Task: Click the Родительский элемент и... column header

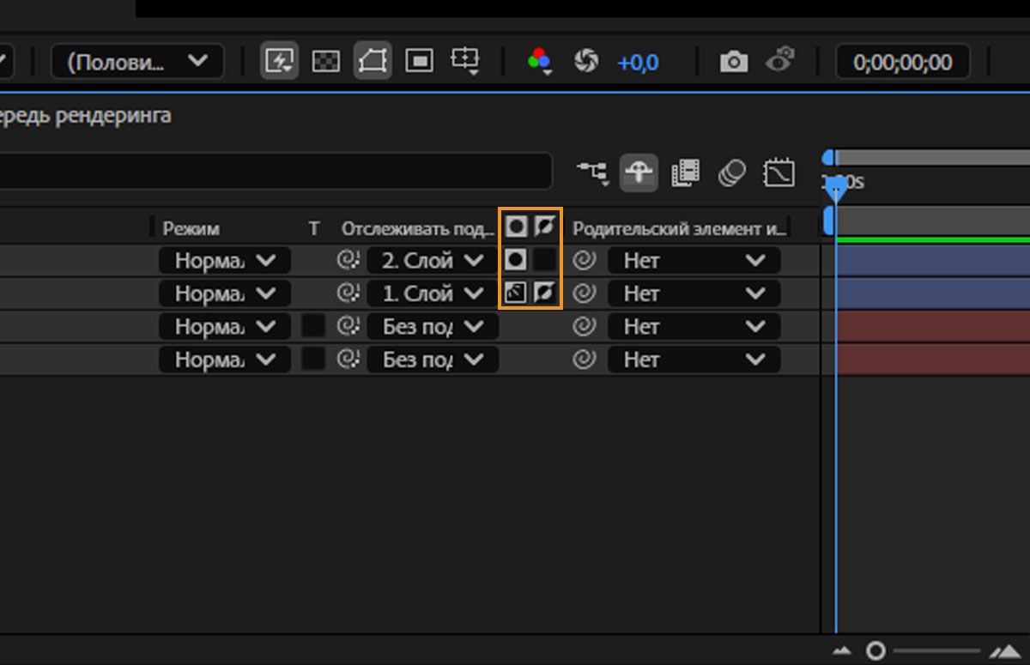Action: [x=679, y=228]
